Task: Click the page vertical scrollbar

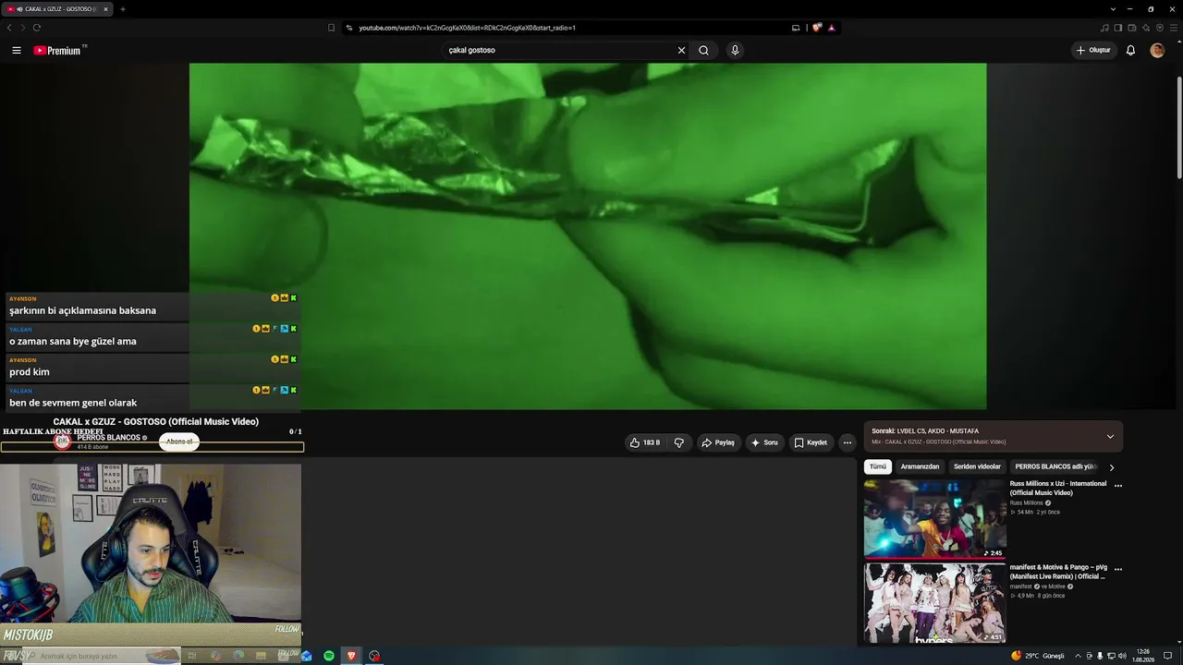Action: (x=1178, y=129)
